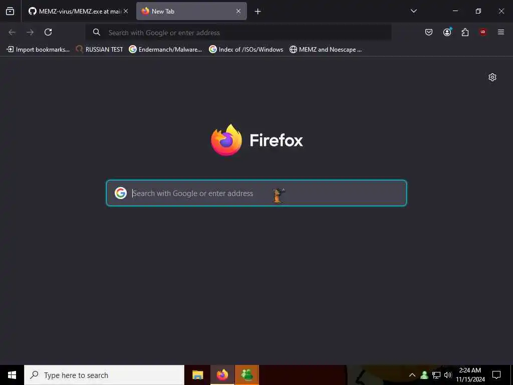Viewport: 513px width, 385px height.
Task: Open the RUSSIAN TEST bookmark
Action: 100,50
